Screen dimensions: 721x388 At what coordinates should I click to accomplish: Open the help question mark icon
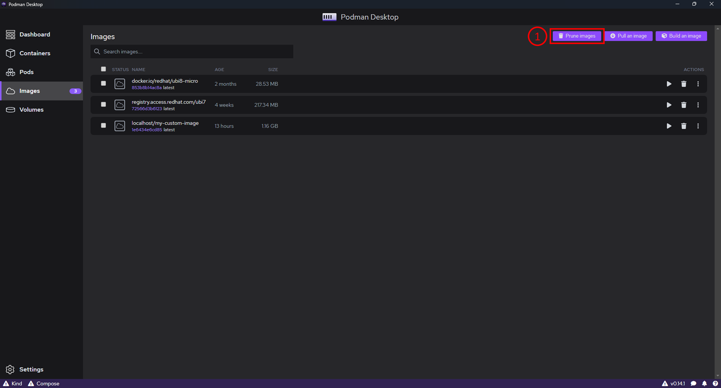tap(715, 383)
